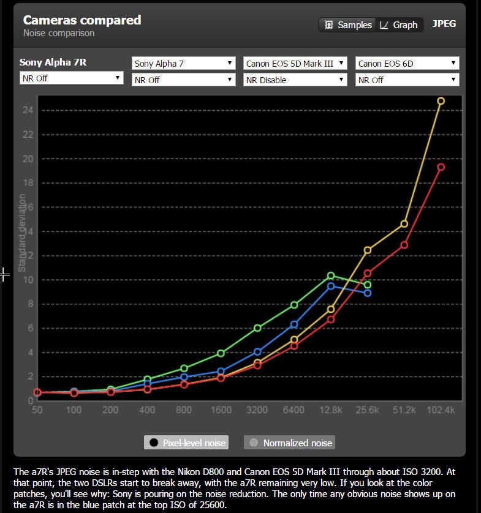Open the Sony Alpha 7 camera dropdown
The width and height of the screenshot is (481, 513).
tap(184, 63)
